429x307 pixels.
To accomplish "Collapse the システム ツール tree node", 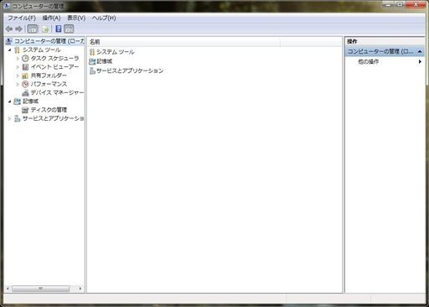I will coord(10,50).
